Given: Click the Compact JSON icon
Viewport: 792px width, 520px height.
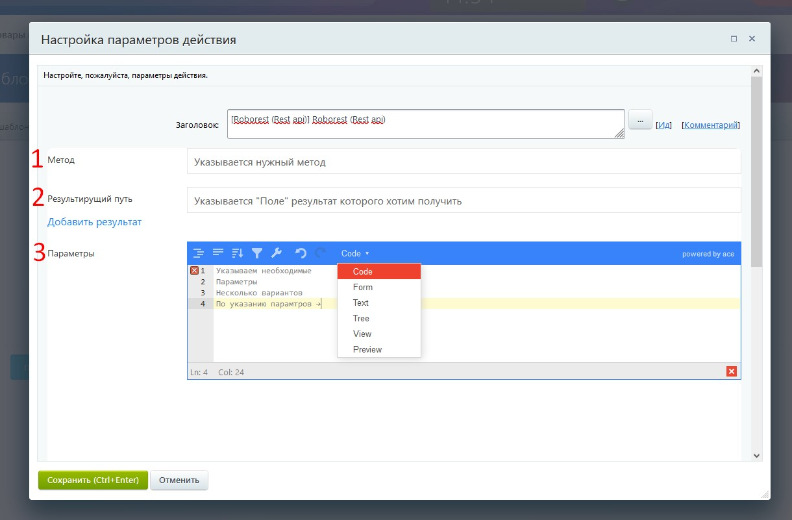Looking at the screenshot, I should point(218,253).
